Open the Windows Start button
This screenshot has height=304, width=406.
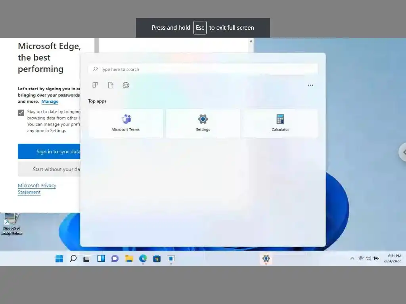[59, 258]
